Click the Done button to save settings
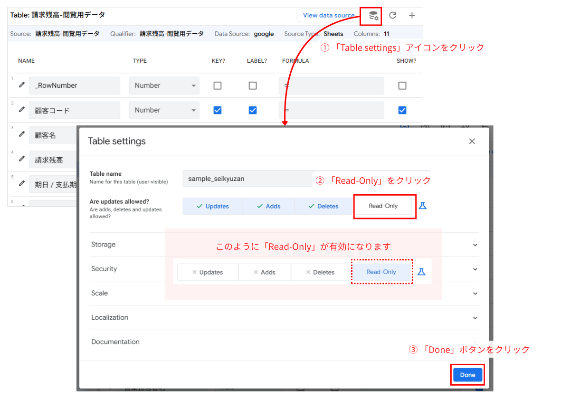 pos(467,375)
